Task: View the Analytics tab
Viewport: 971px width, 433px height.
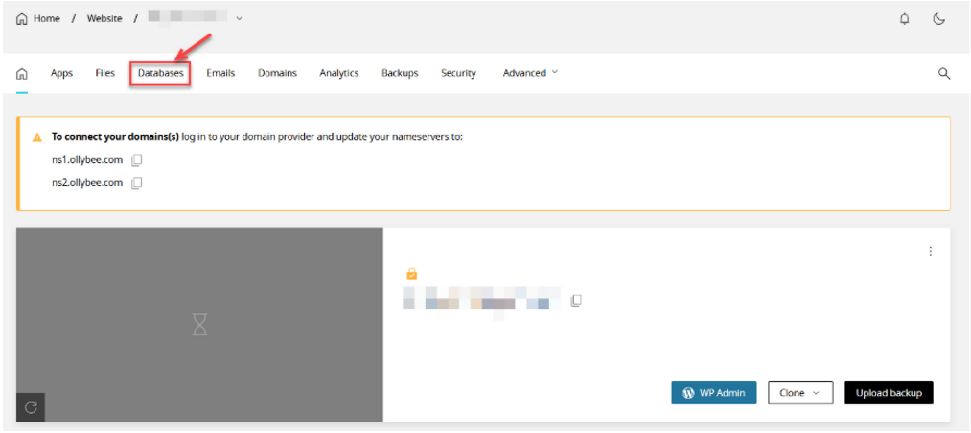Action: pyautogui.click(x=339, y=73)
